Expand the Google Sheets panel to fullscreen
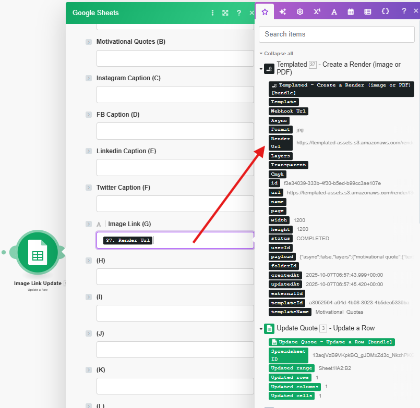Screen dimensions: 420x408 tap(225, 13)
